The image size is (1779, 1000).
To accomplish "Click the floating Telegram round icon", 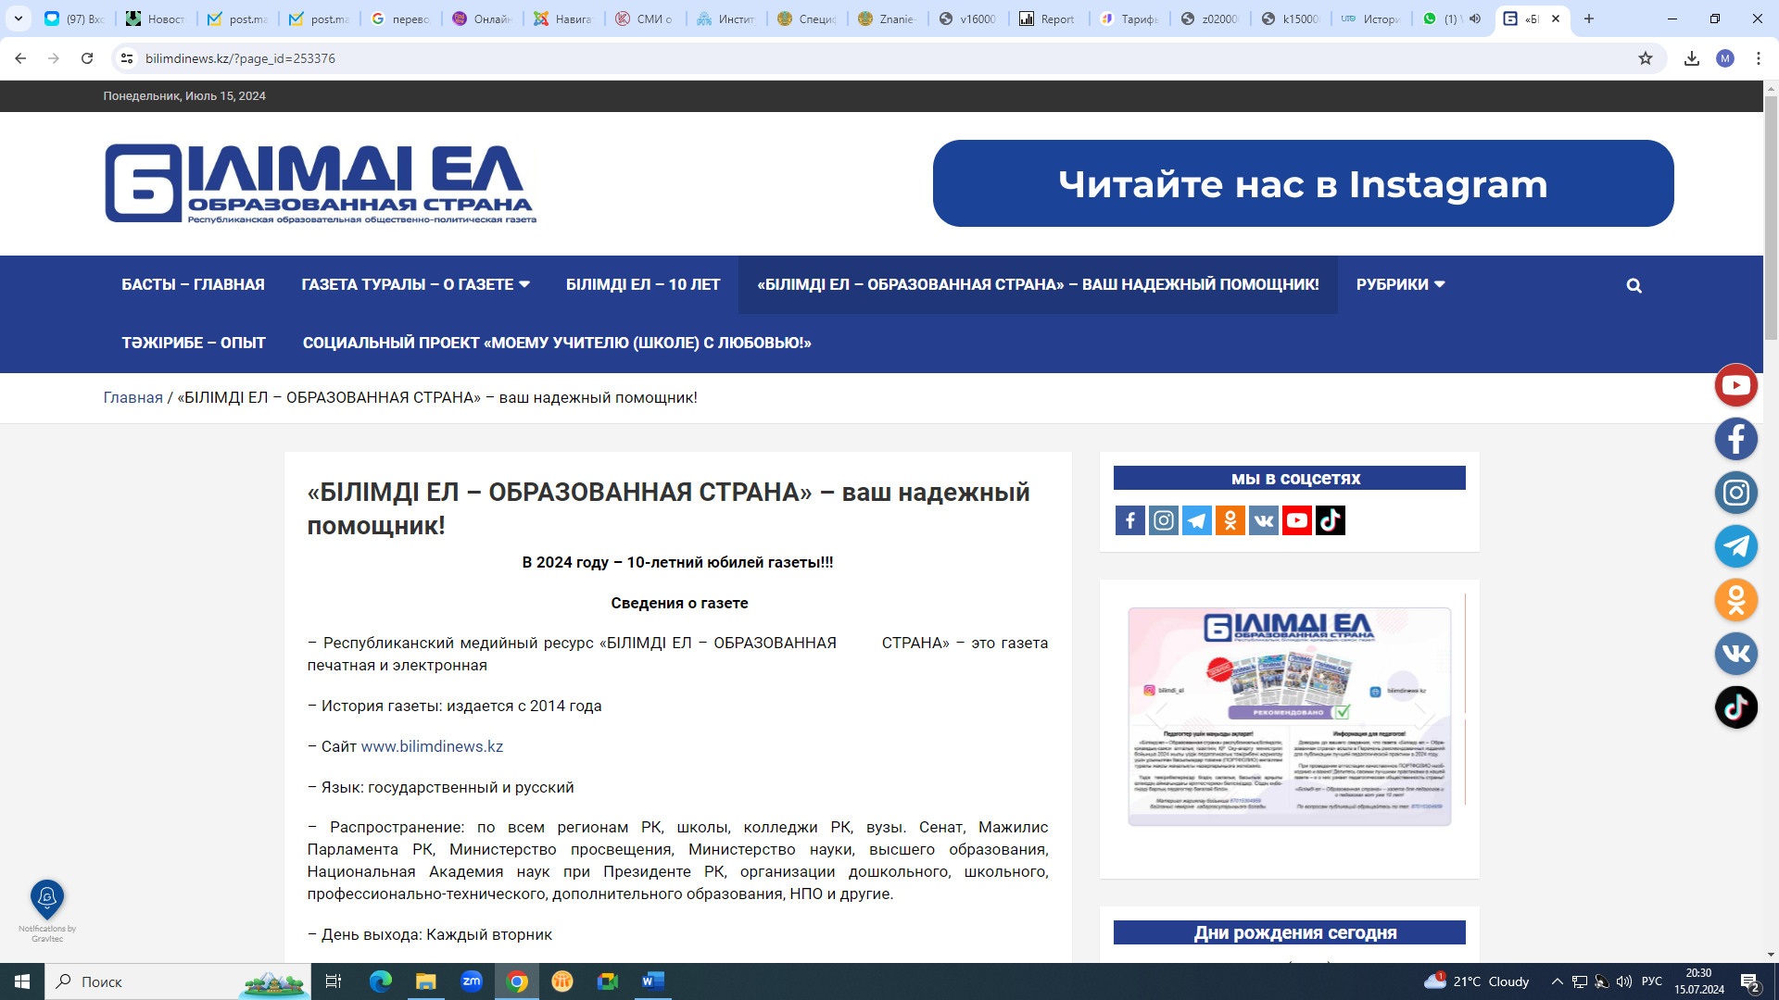I will pos(1735,546).
